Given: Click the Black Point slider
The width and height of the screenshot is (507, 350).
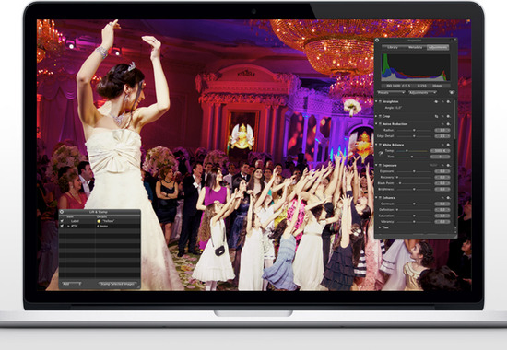Looking at the screenshot, I should coord(415,183).
